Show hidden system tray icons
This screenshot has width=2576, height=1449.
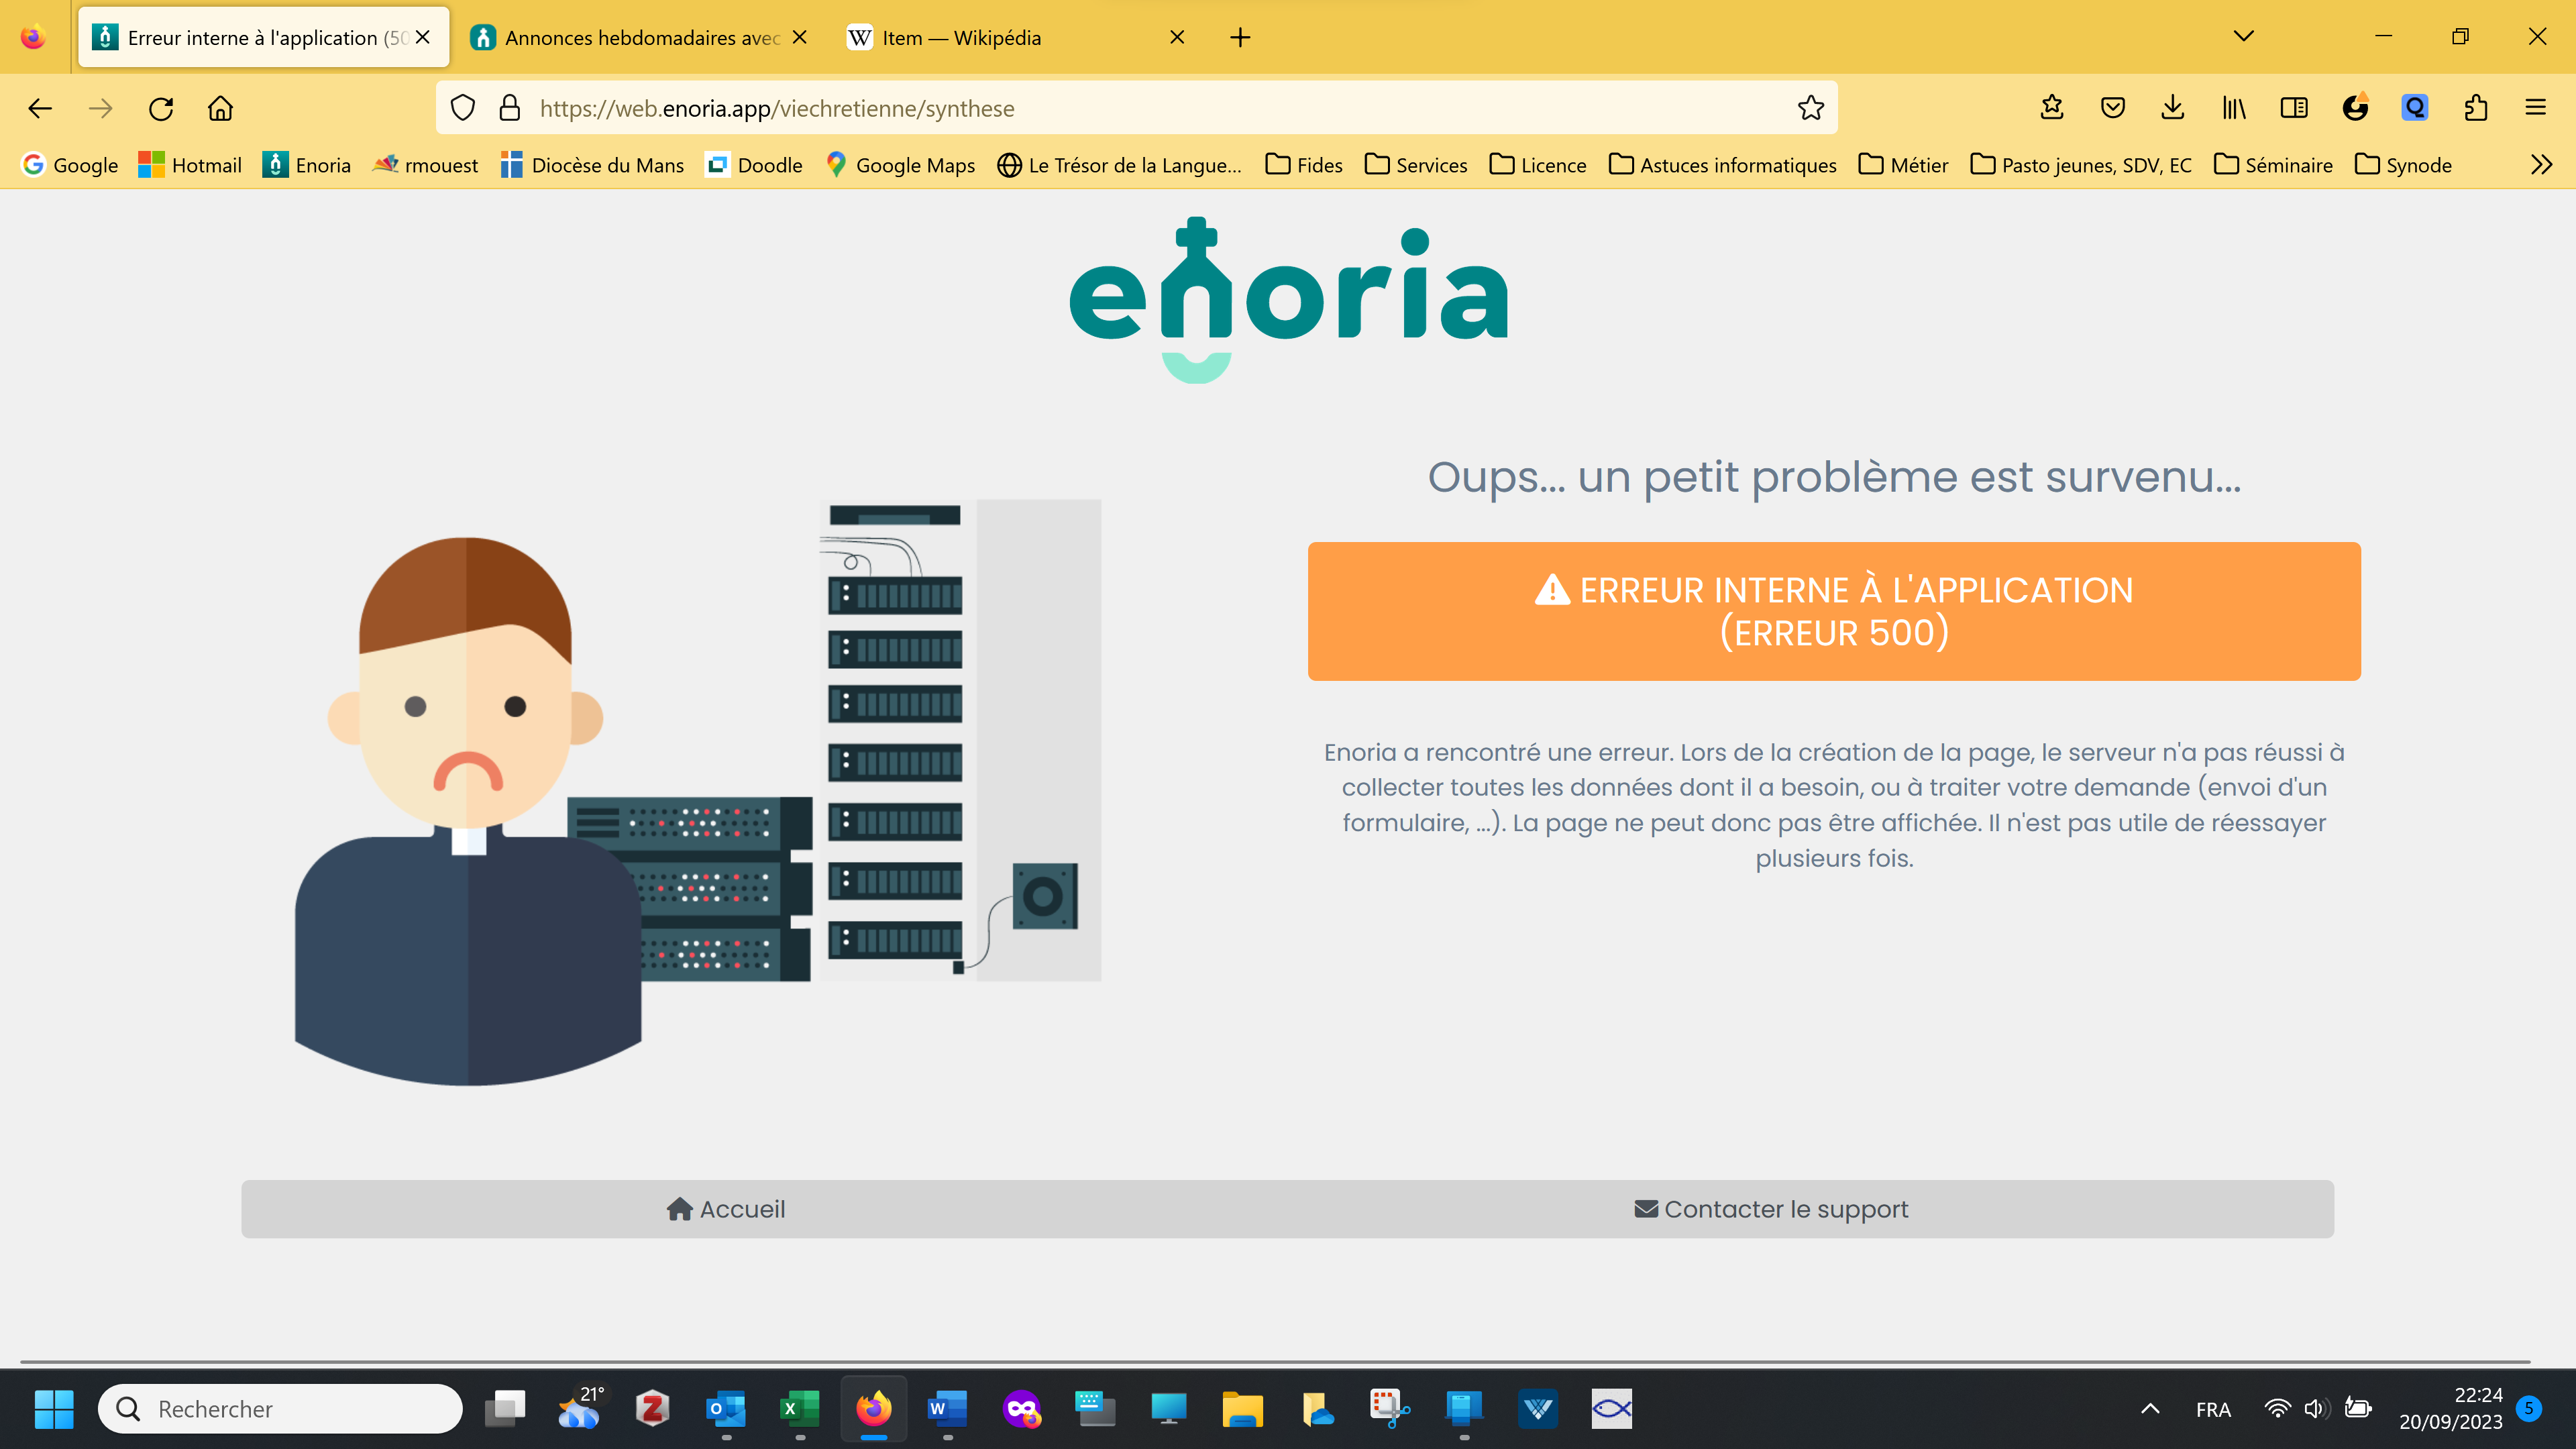click(x=2150, y=1409)
